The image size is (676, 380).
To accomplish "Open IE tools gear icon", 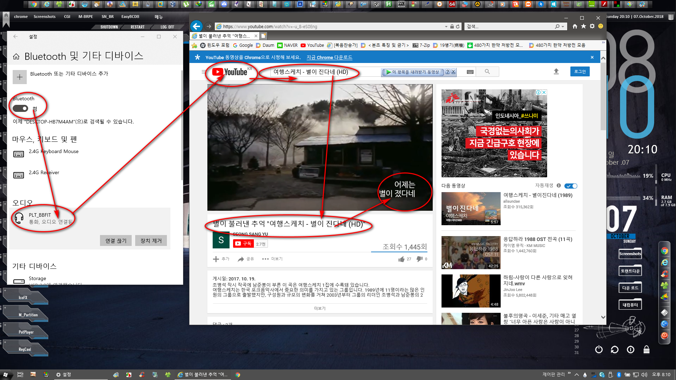I will point(592,26).
